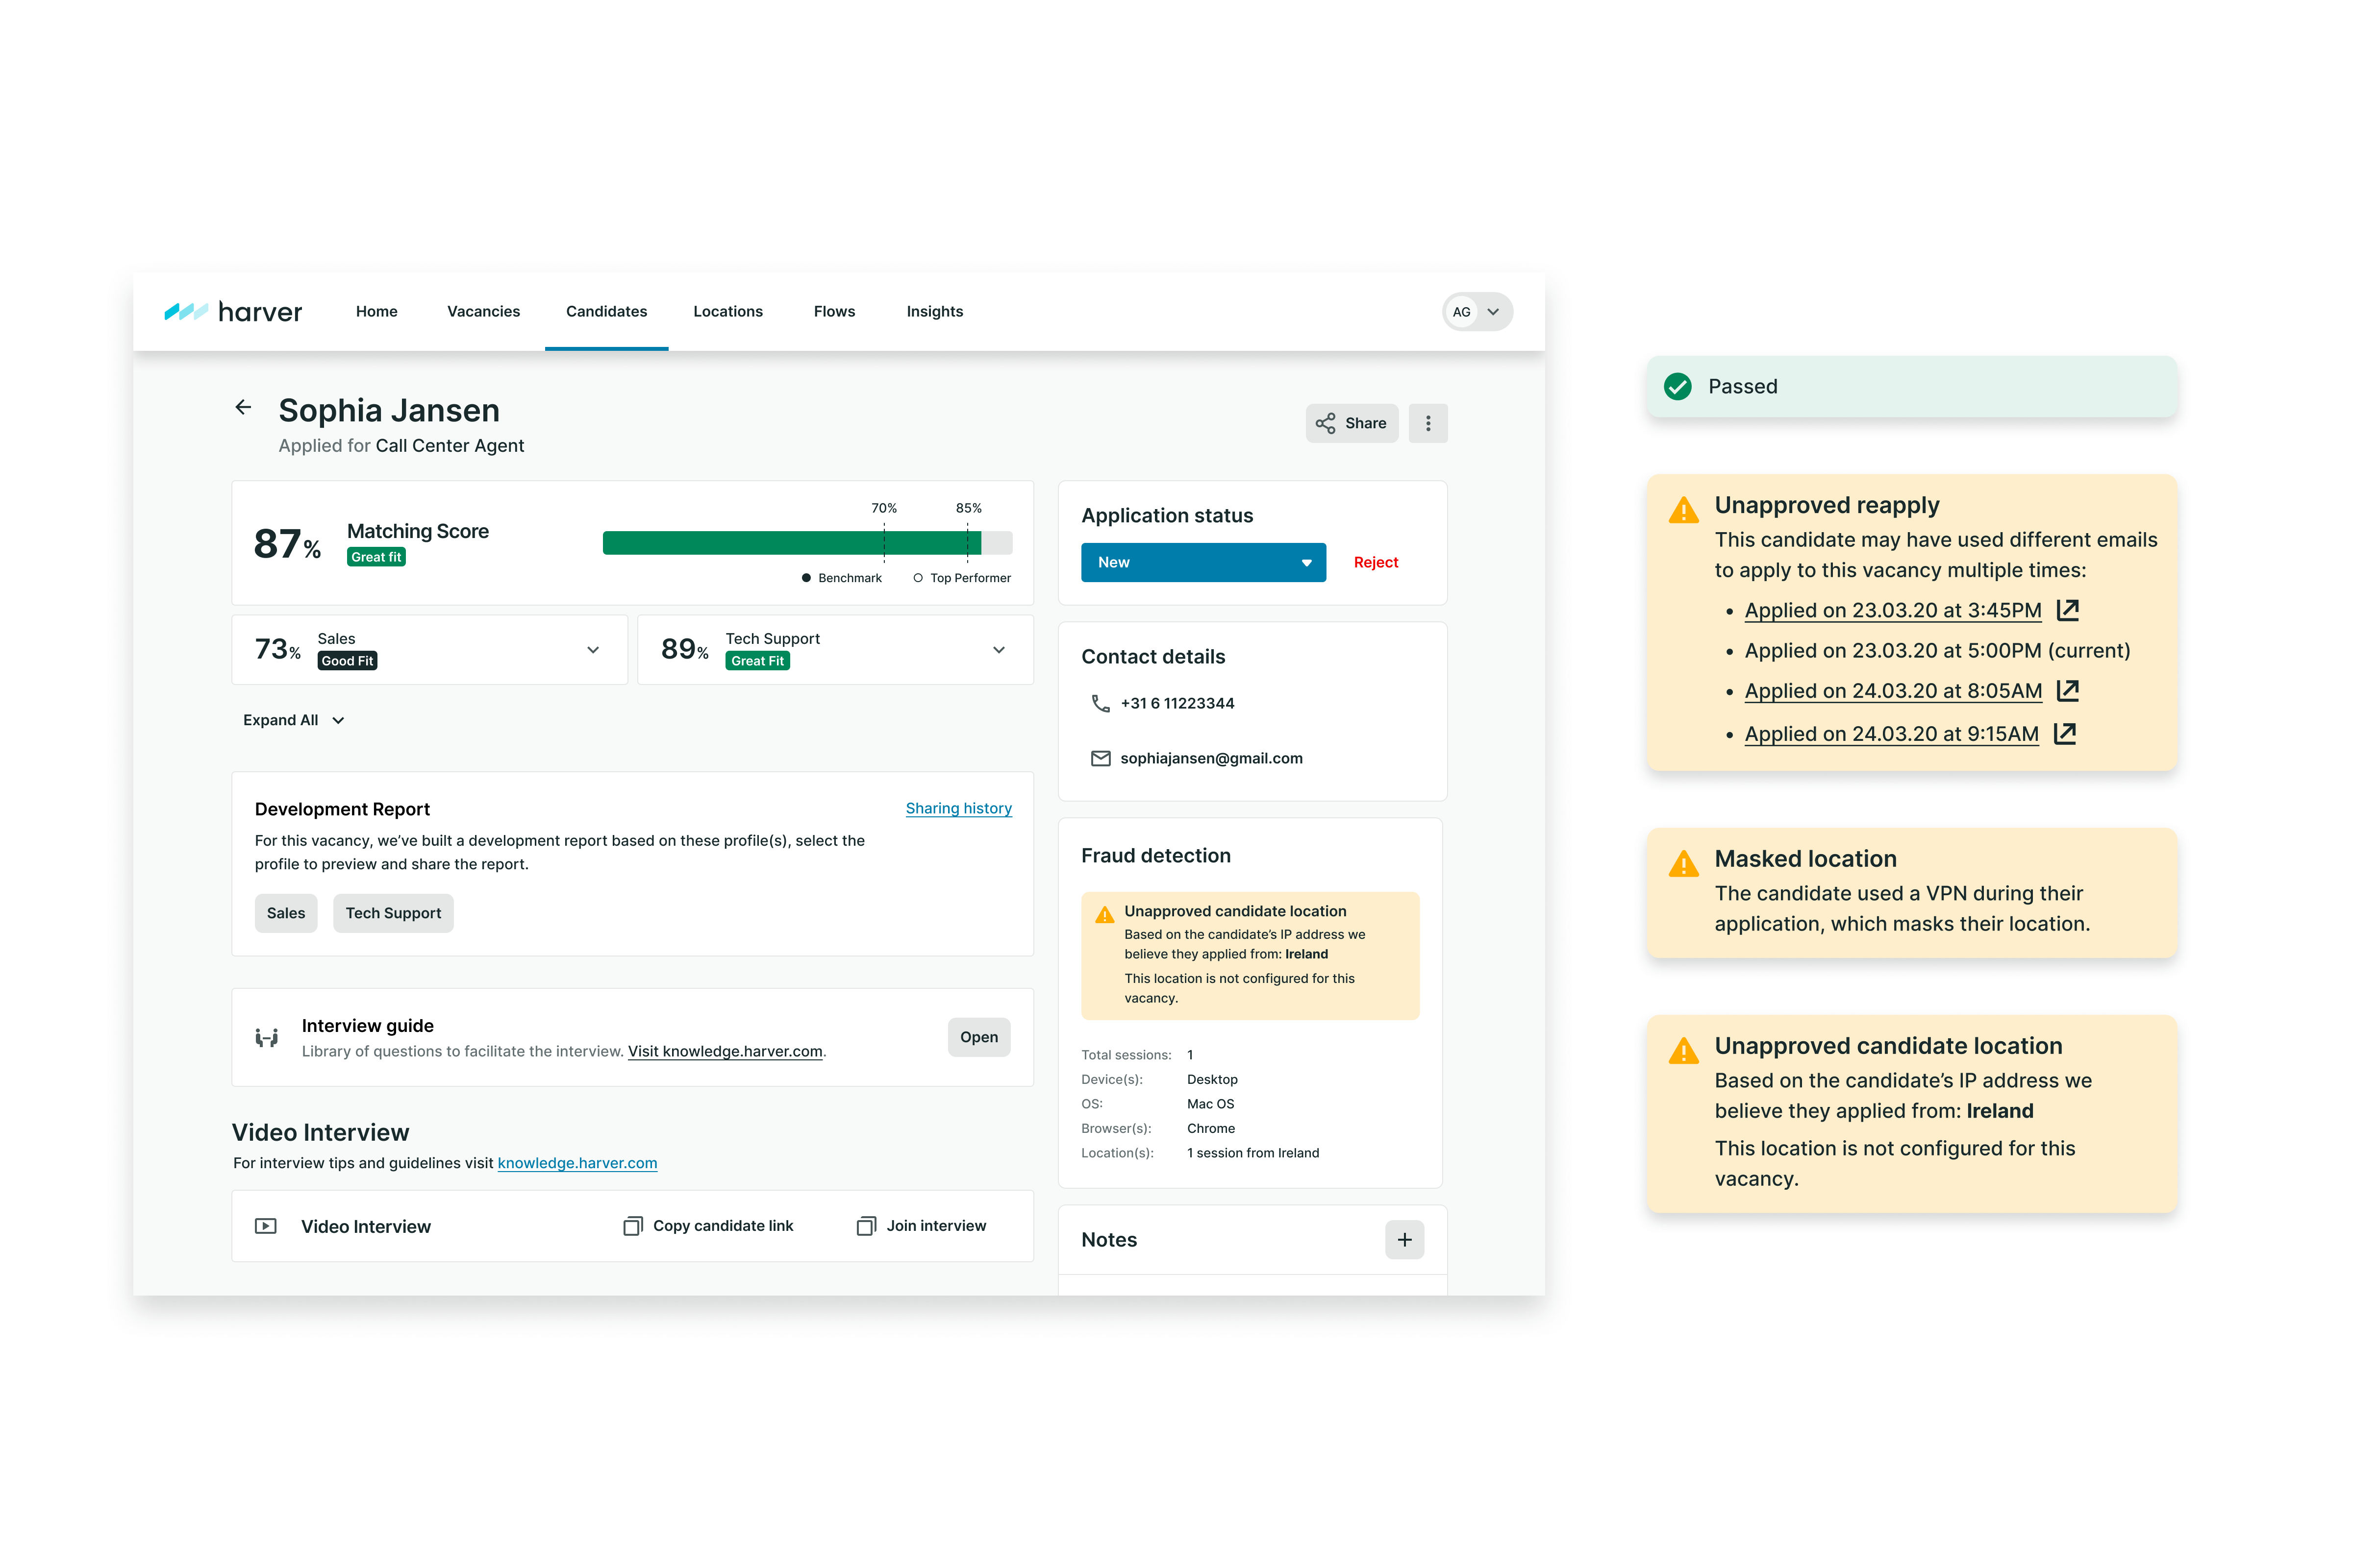This screenshot has width=2353, height=1568.
Task: Click the Good Fit badge under Sales
Action: coord(347,661)
